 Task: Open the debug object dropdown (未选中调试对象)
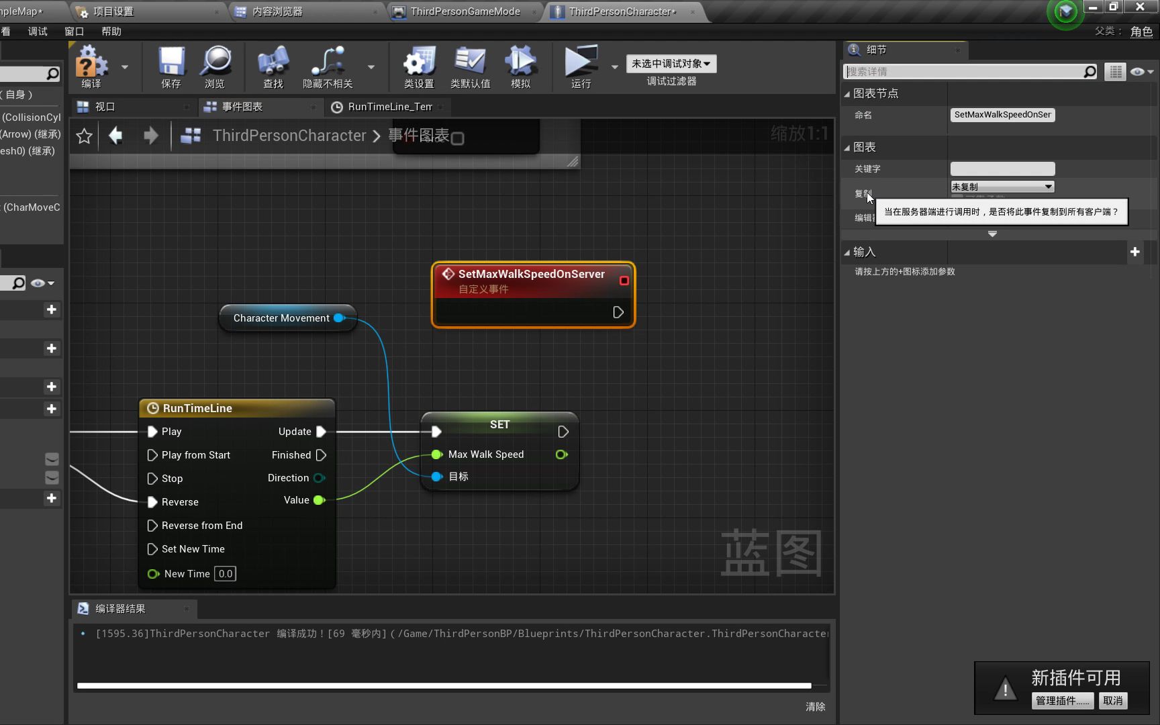pyautogui.click(x=671, y=64)
